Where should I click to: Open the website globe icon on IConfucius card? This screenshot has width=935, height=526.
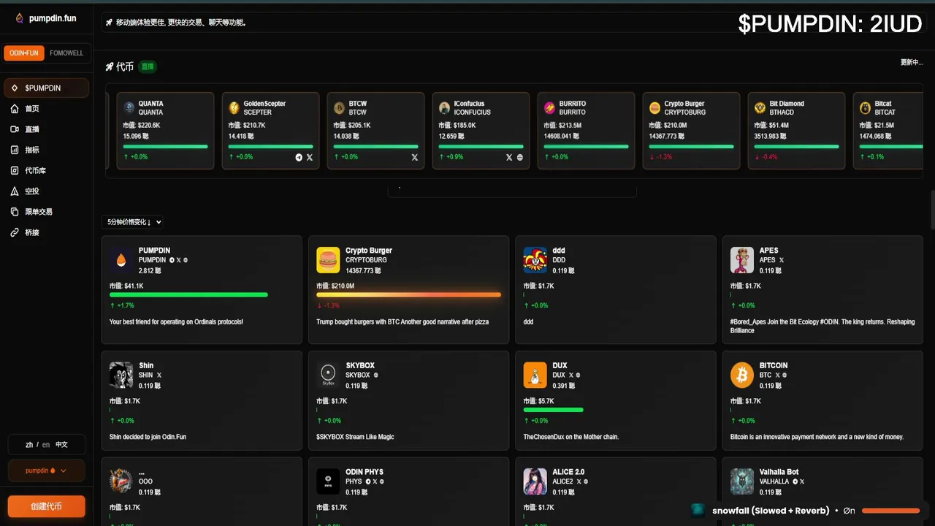pos(520,157)
